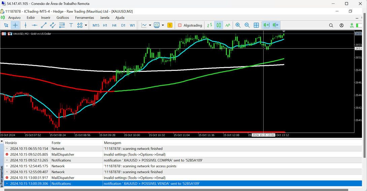This screenshot has width=367, height=191.
Task: Switch chart to D1 timeframe
Action: (123, 25)
